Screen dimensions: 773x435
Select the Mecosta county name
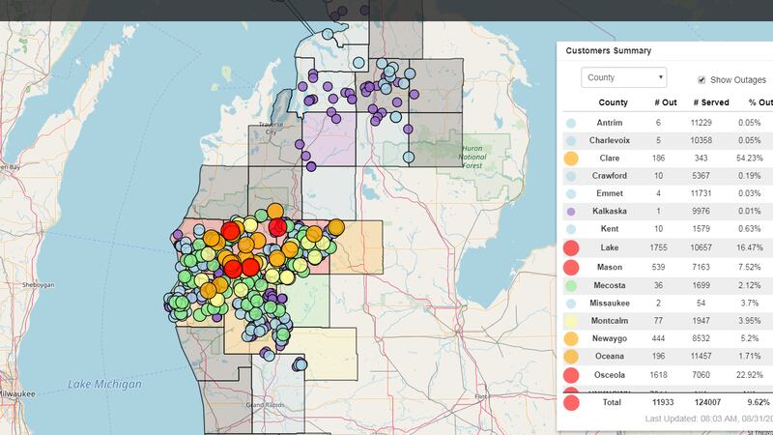click(610, 285)
